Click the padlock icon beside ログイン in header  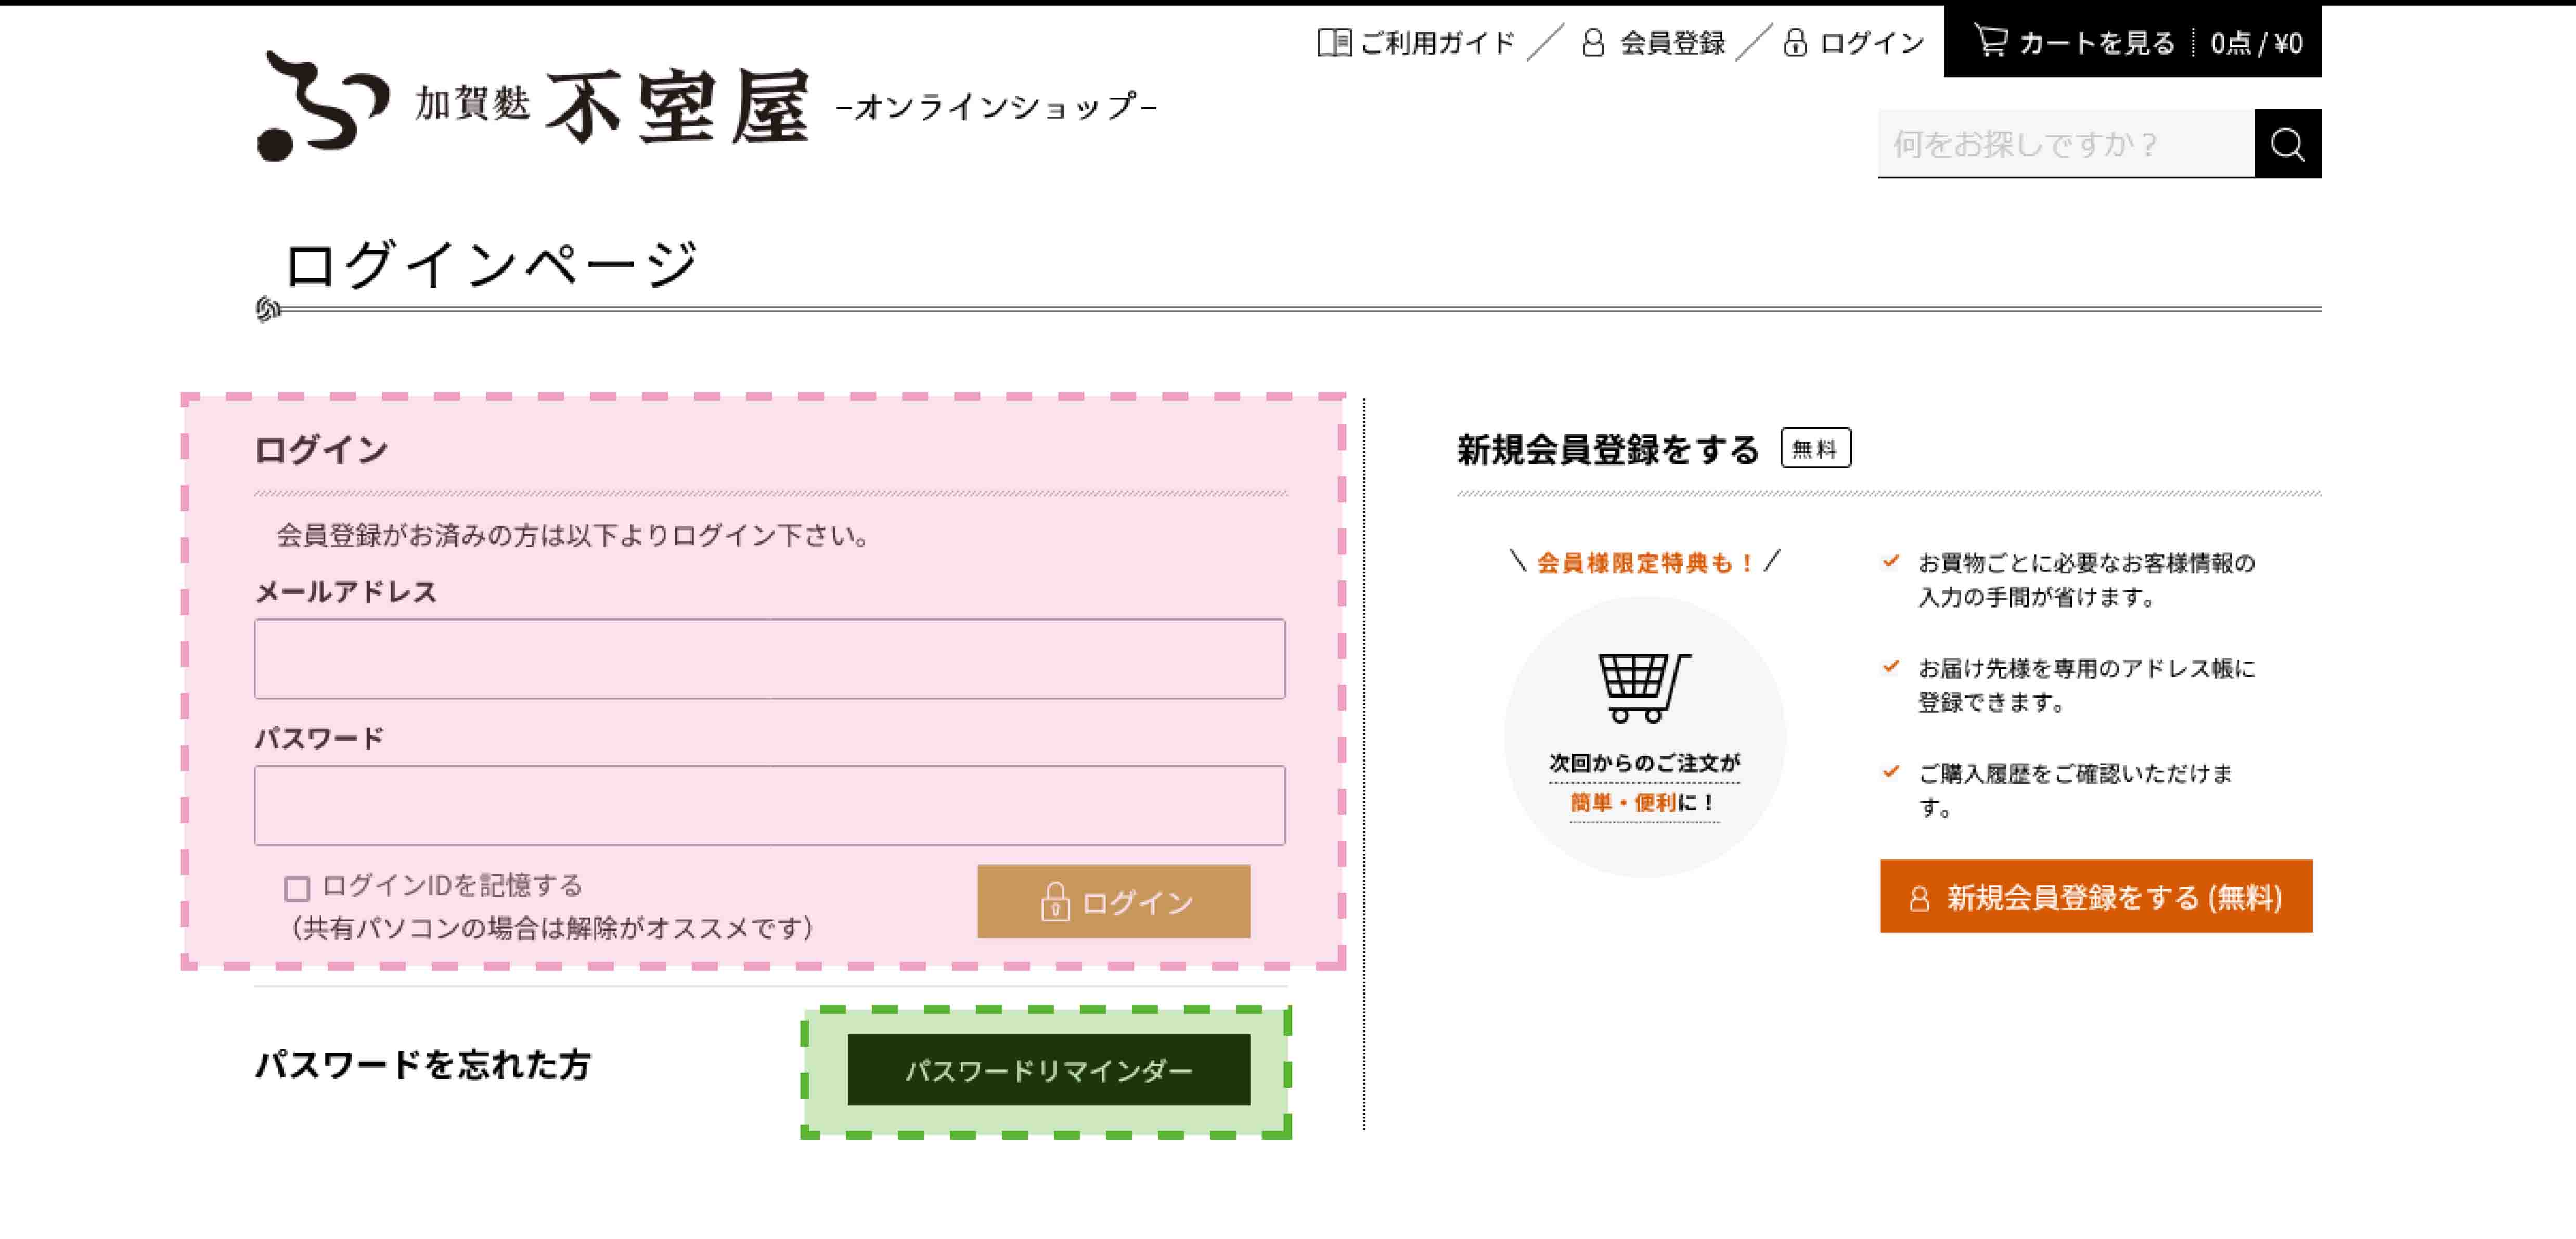(1795, 42)
